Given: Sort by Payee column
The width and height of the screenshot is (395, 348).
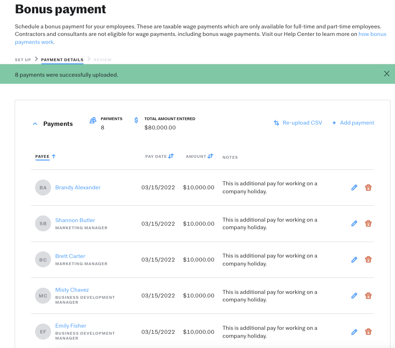Looking at the screenshot, I should [45, 156].
